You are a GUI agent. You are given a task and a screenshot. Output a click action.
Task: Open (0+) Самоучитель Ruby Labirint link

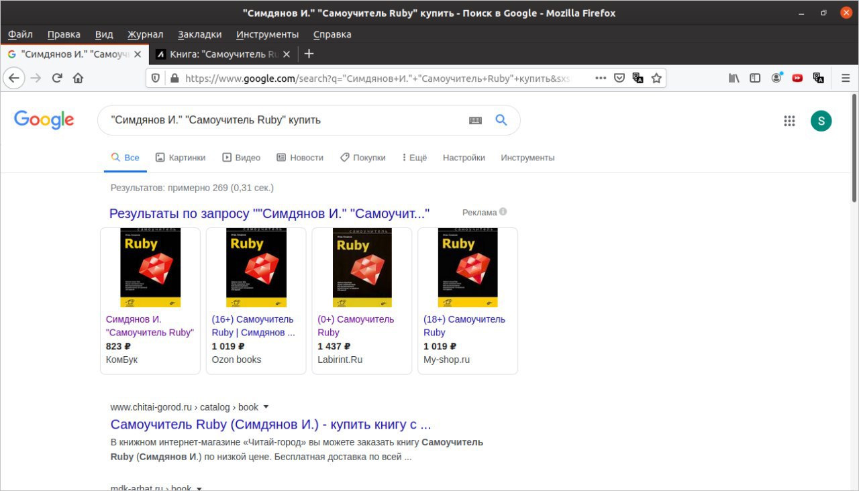pyautogui.click(x=356, y=326)
